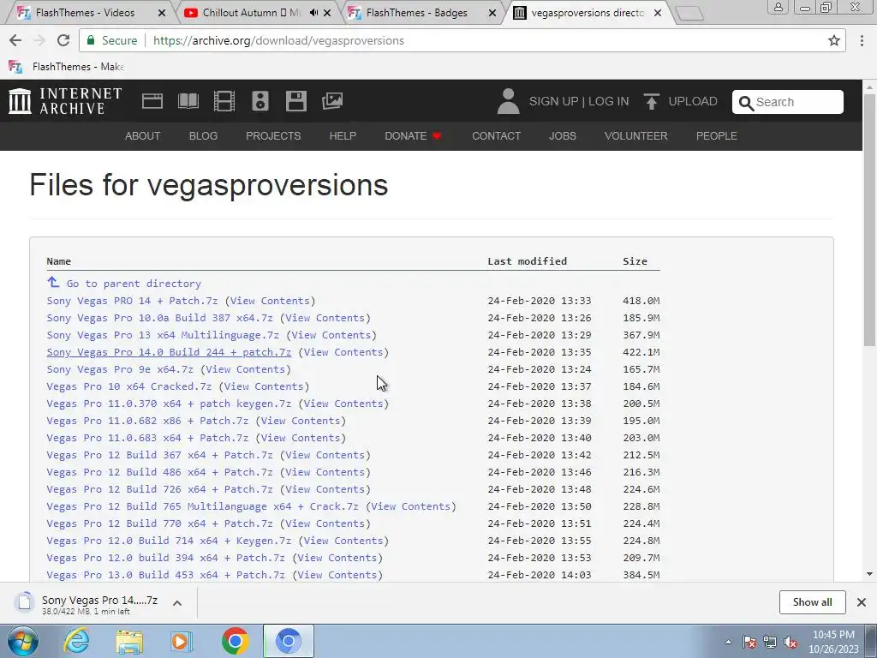Open the Internet Archive video film icon

(x=224, y=101)
